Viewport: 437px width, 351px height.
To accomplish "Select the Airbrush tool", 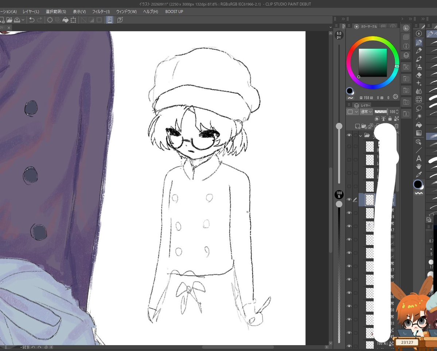I will click(x=419, y=67).
